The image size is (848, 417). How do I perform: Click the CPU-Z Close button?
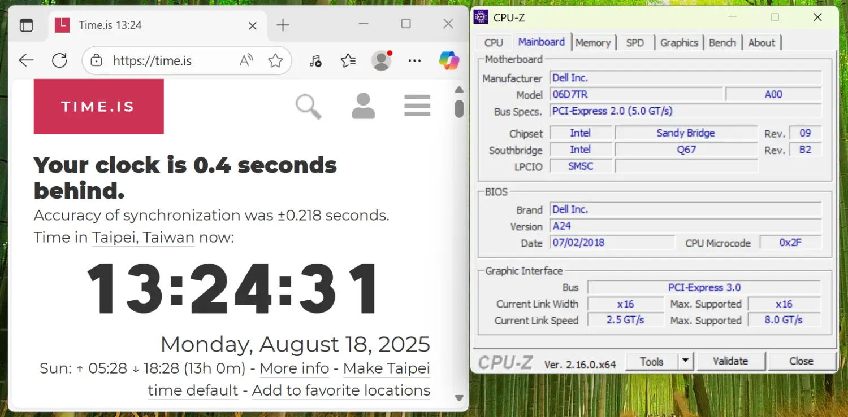[801, 361]
